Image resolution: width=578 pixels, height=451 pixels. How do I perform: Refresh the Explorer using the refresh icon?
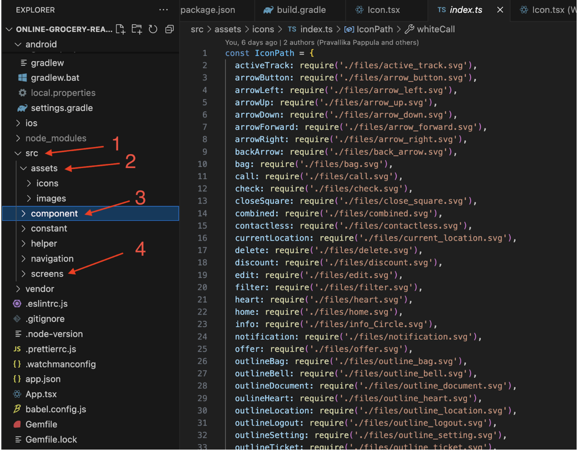(153, 30)
